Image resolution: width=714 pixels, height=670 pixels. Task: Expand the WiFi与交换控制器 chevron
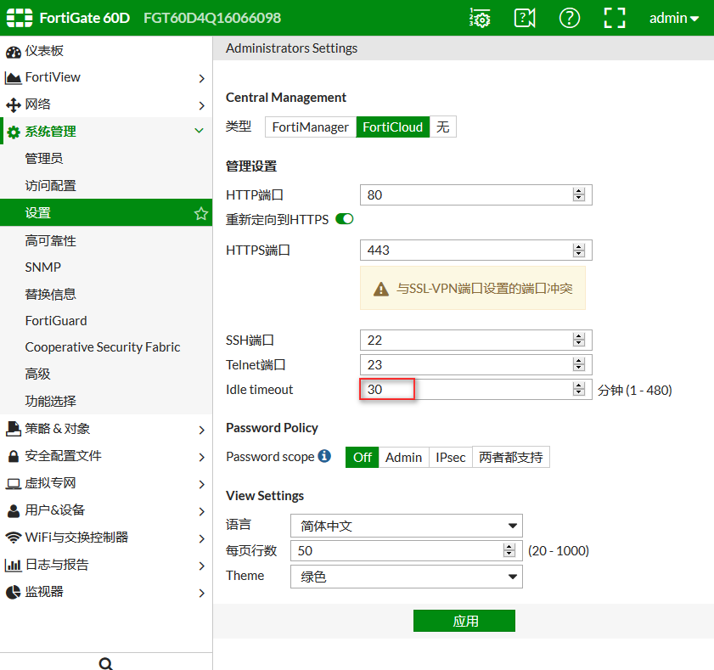pyautogui.click(x=202, y=539)
